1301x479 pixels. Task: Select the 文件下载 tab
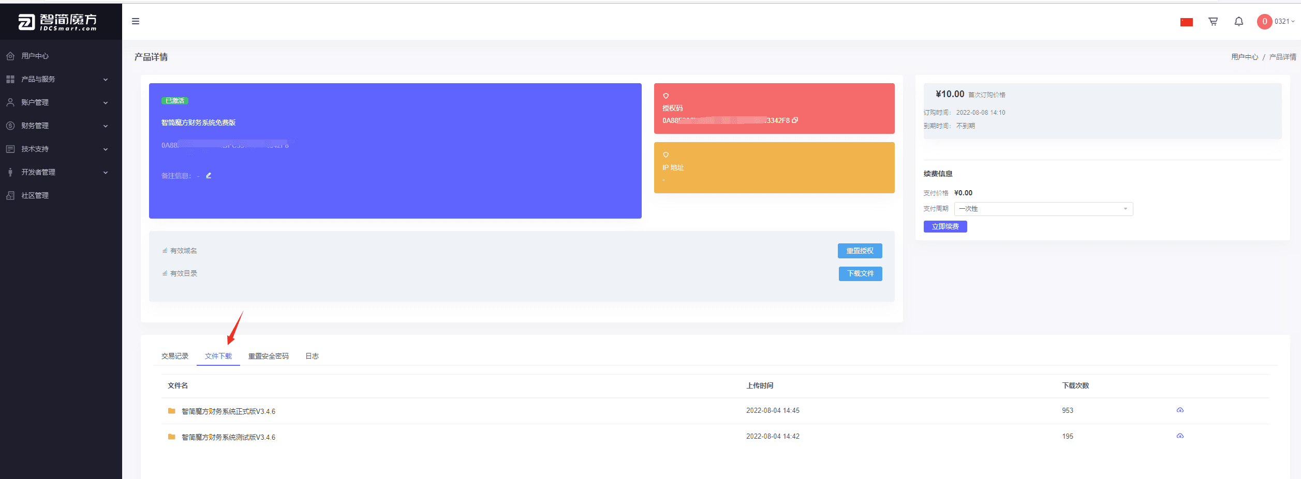(218, 356)
